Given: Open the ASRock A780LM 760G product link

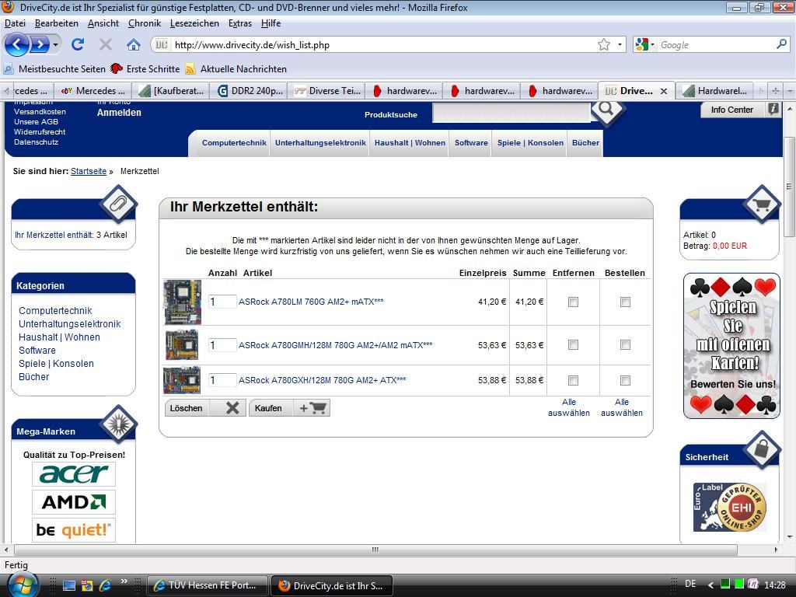Looking at the screenshot, I should pyautogui.click(x=311, y=302).
